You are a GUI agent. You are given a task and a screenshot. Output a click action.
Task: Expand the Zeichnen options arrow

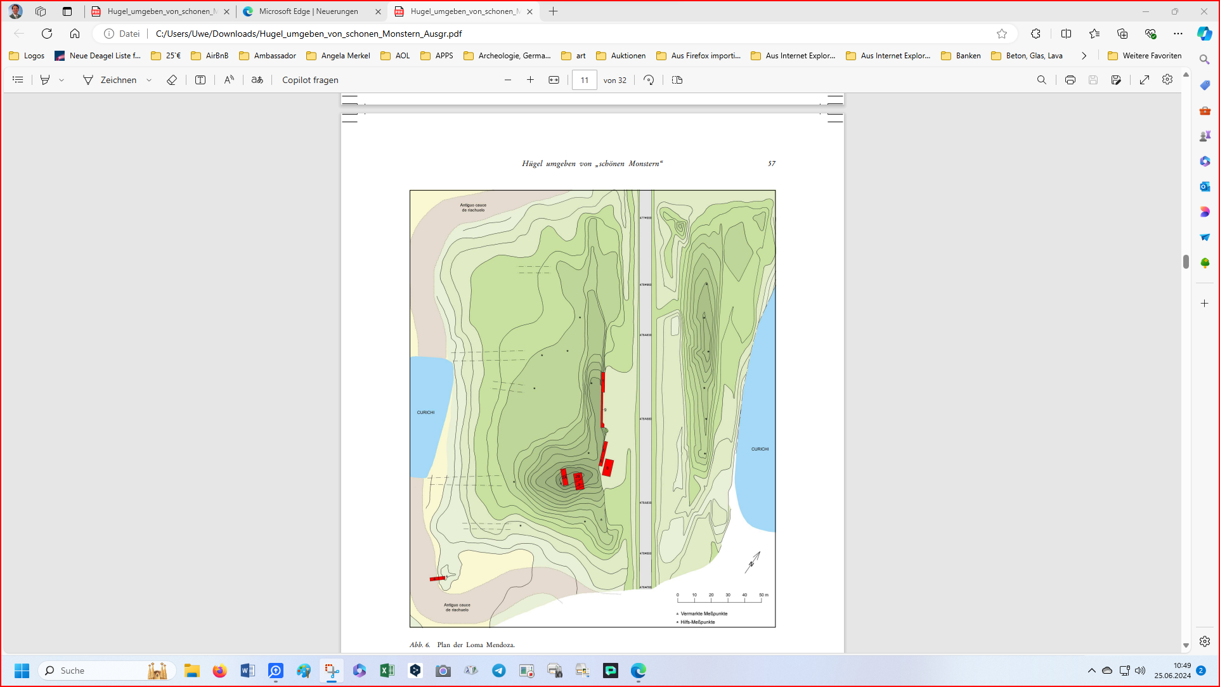[149, 80]
